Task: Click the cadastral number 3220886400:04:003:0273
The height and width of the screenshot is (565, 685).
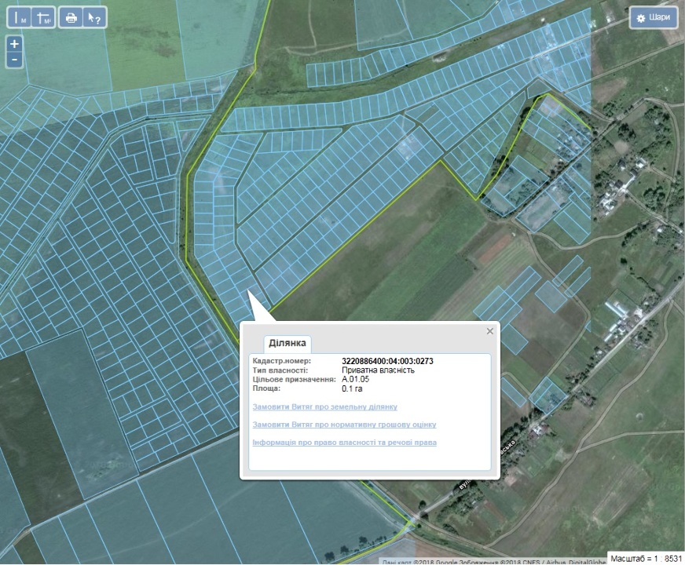Action: coord(387,361)
